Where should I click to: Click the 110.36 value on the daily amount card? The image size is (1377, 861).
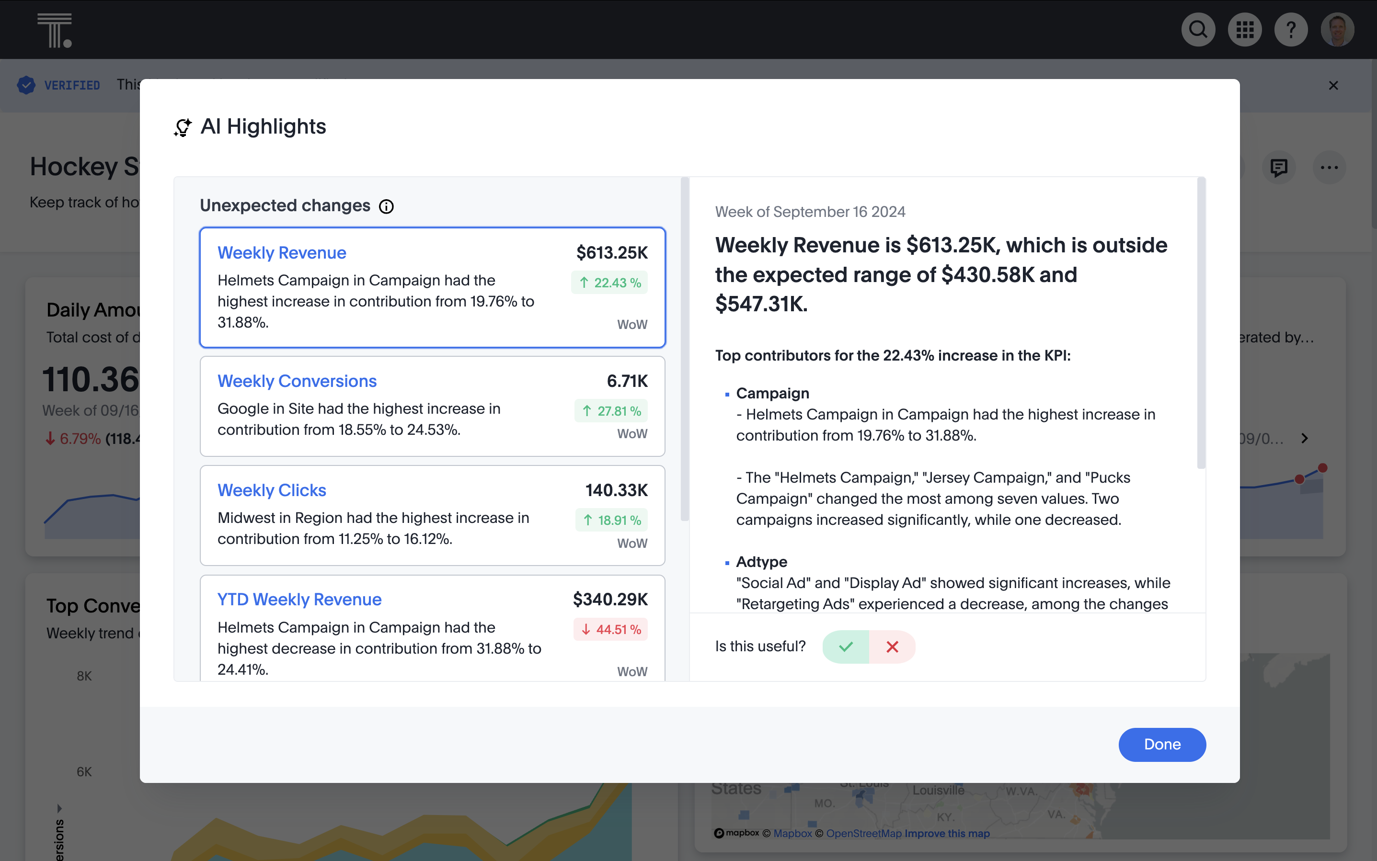(91, 379)
